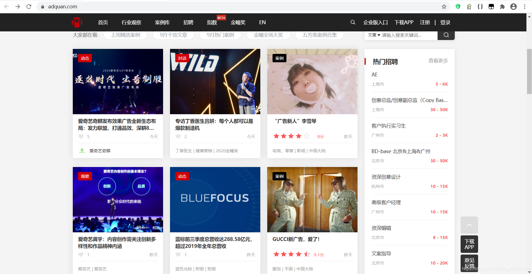Click the floating 下载APP button
The width and height of the screenshot is (532, 274).
[469, 244]
